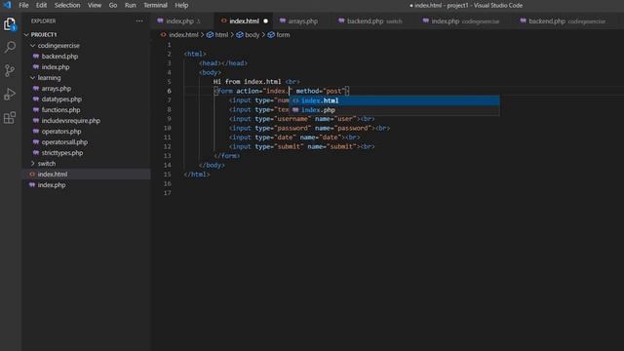Choose index.php from the autocomplete list
The width and height of the screenshot is (624, 351).
tap(394, 110)
